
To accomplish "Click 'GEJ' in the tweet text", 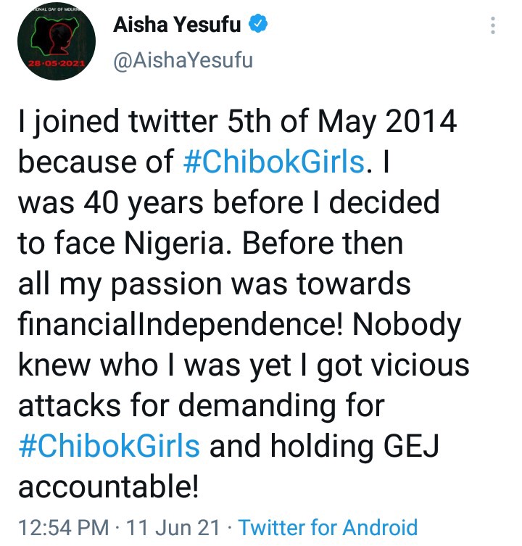I will [411, 447].
